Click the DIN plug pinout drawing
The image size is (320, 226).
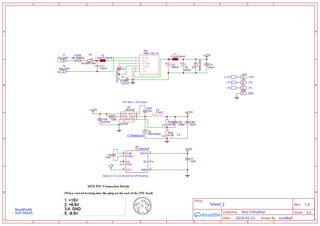coord(142,207)
